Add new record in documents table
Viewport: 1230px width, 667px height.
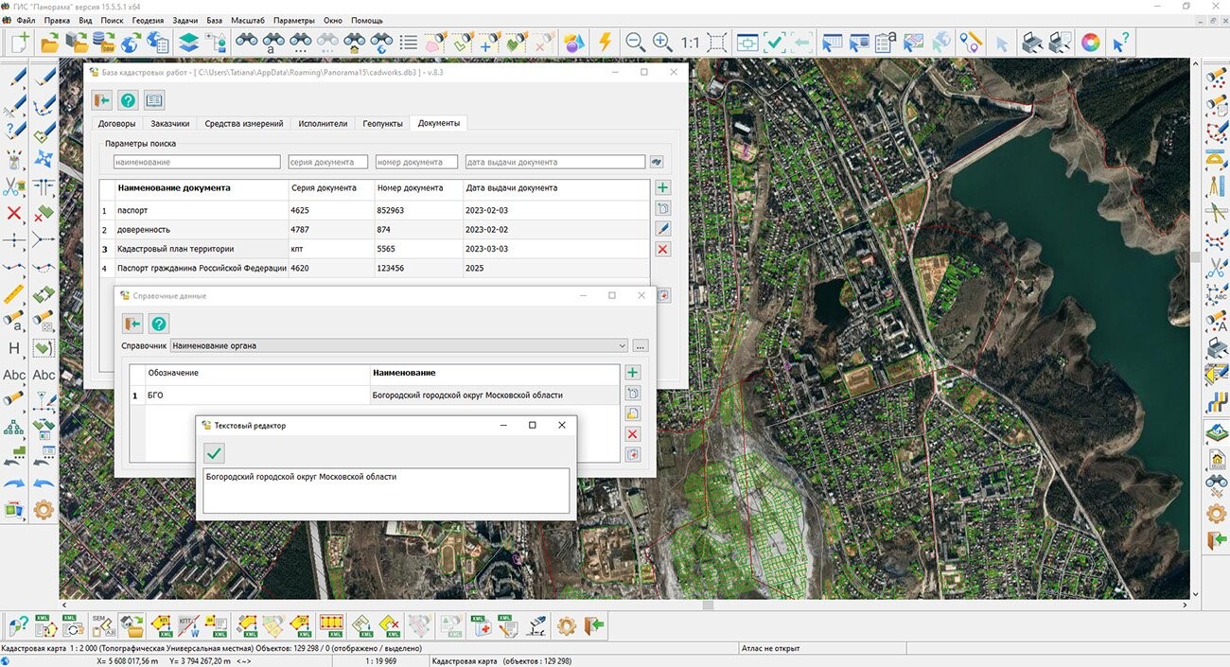pyautogui.click(x=662, y=188)
